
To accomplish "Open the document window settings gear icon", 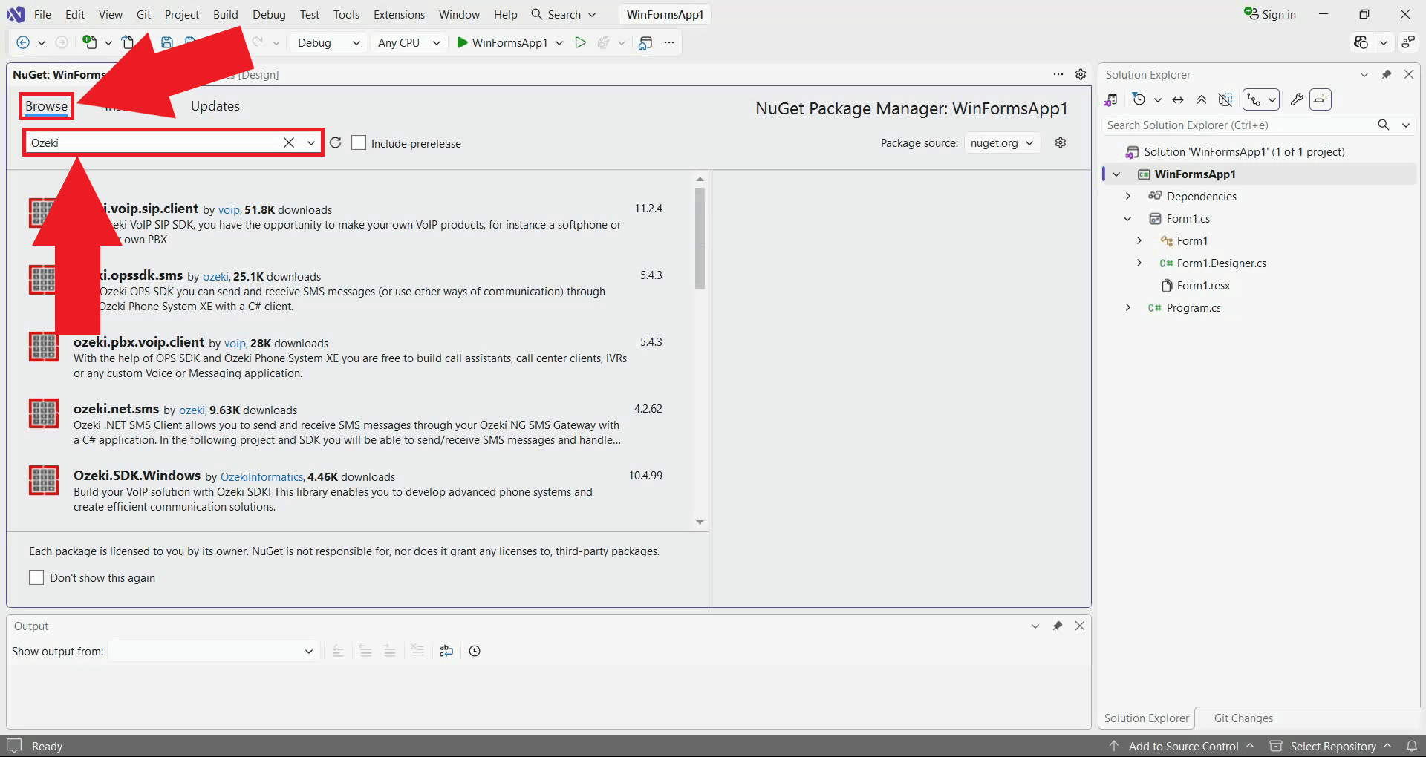I will click(1081, 74).
